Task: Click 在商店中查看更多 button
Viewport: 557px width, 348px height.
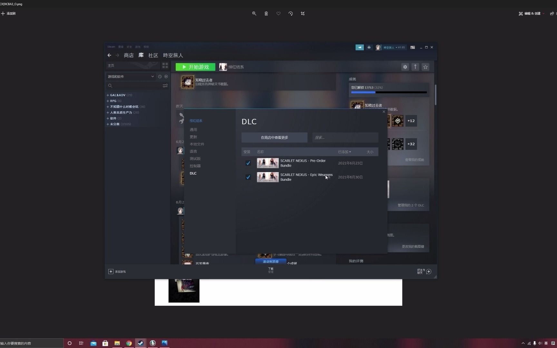Action: (274, 138)
